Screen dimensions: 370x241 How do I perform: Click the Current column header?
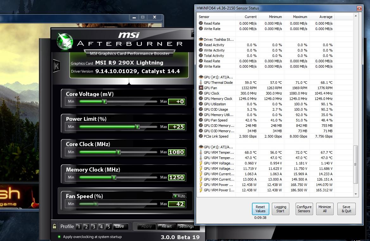click(x=247, y=17)
